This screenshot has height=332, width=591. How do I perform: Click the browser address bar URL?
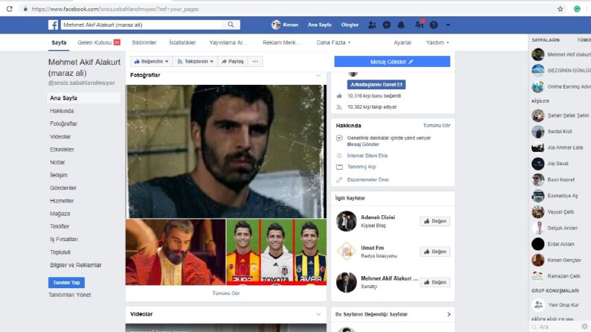coord(115,9)
